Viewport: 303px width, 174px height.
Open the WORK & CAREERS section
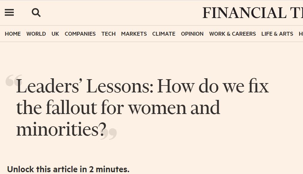click(x=233, y=34)
